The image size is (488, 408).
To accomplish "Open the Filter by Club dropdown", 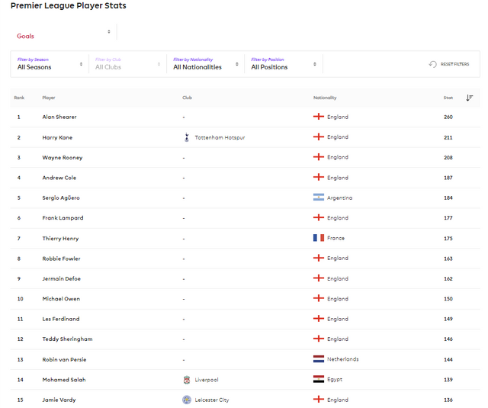I will [127, 64].
